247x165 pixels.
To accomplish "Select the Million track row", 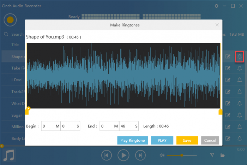I will [x=13, y=127].
